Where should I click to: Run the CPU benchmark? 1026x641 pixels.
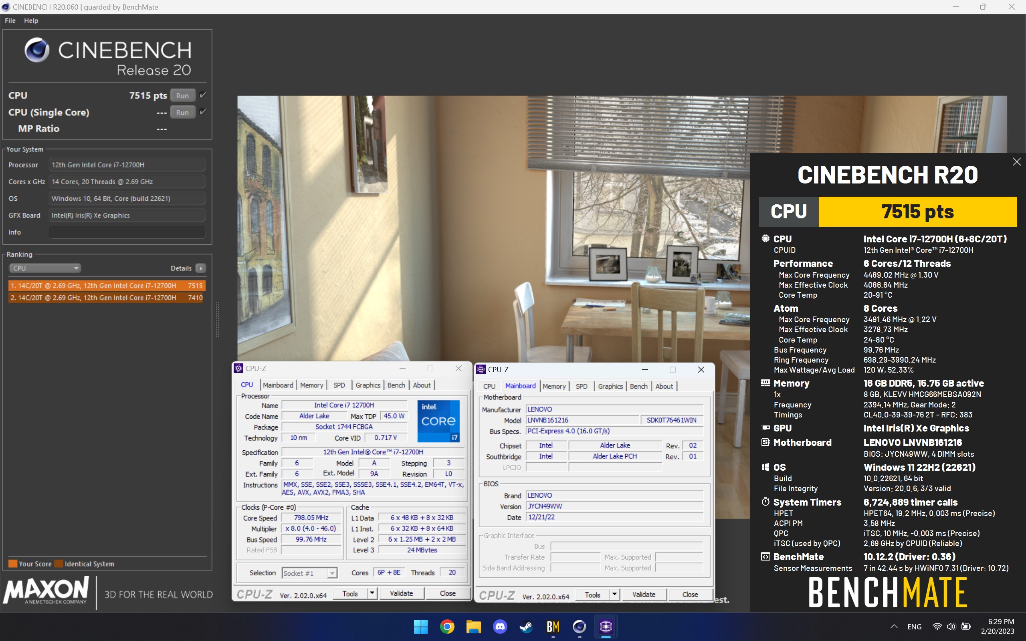coord(182,95)
